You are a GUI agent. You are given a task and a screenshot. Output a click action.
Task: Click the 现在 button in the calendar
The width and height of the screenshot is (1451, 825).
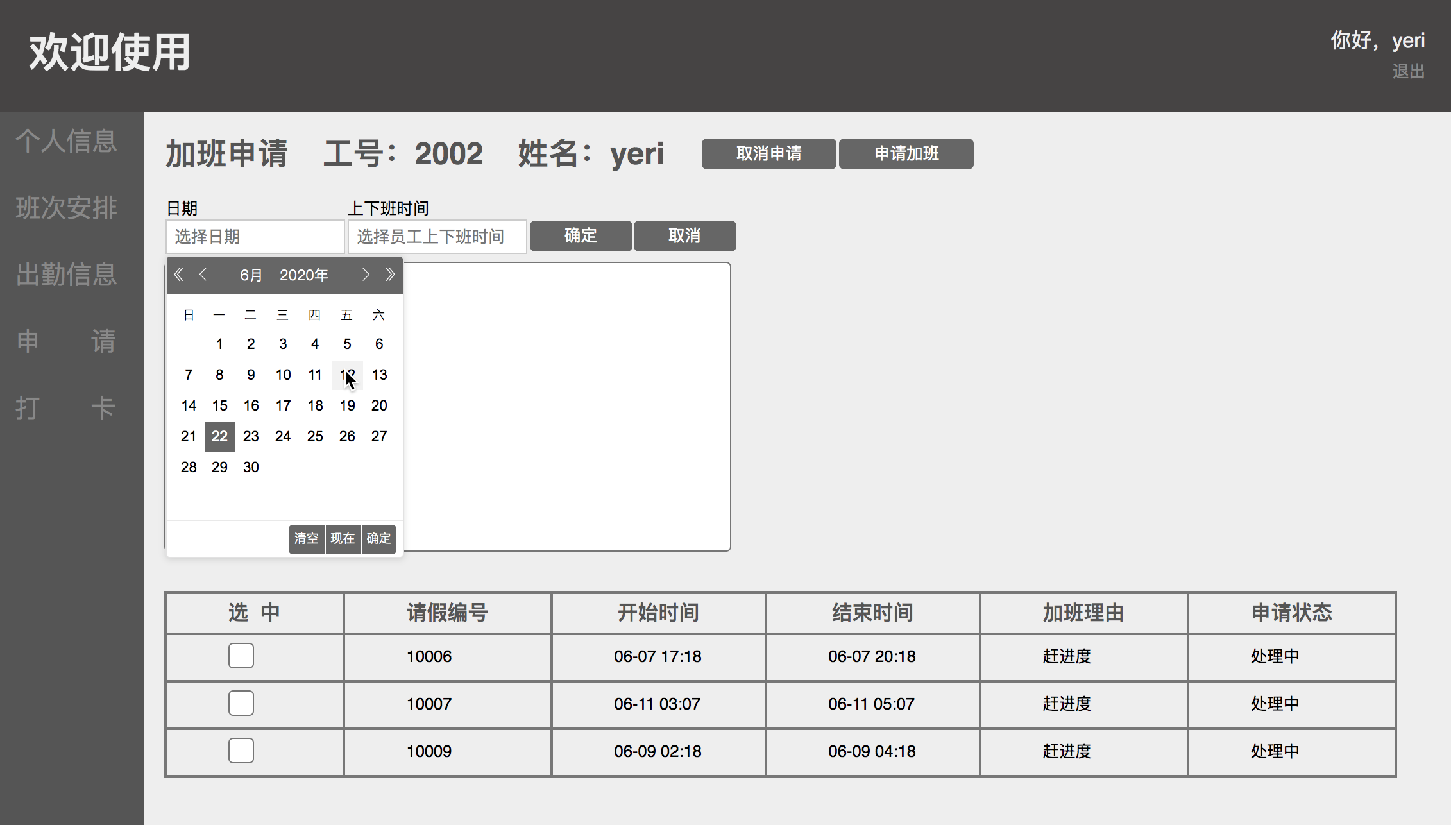[343, 538]
